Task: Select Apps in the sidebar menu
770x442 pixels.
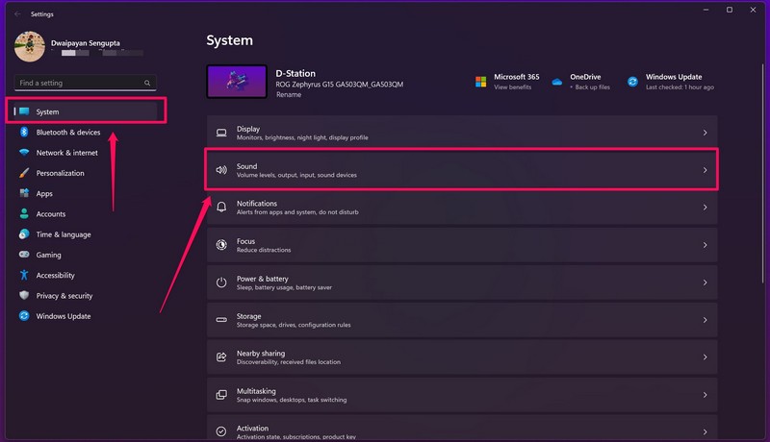Action: pos(44,193)
